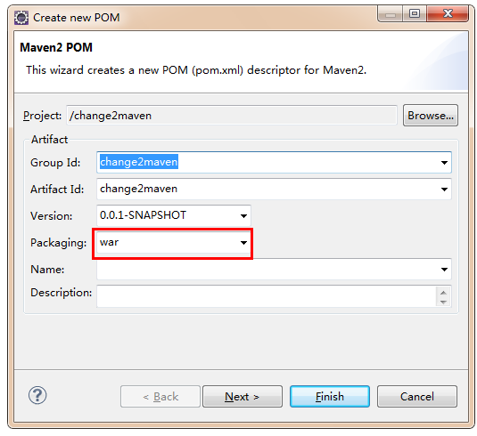Click the Description scroll up arrow
Image resolution: width=477 pixels, height=436 pixels.
[443, 293]
